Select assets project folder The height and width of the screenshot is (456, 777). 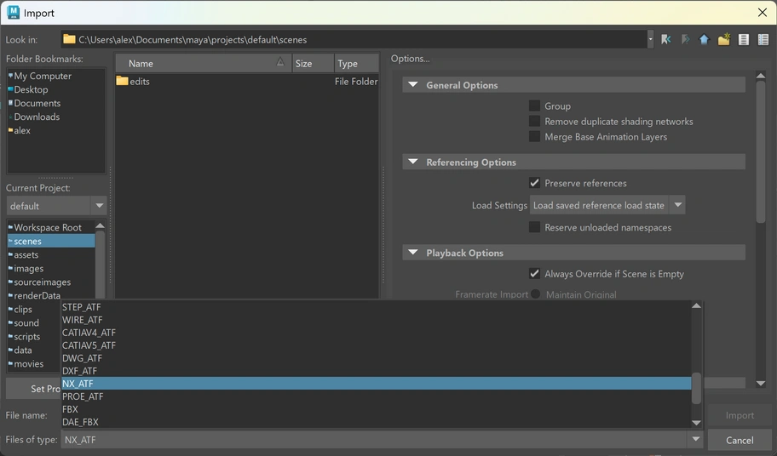(26, 254)
